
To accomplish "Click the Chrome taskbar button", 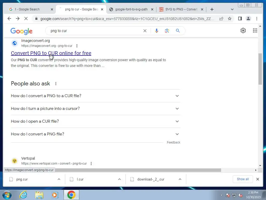I will (x=71, y=195).
